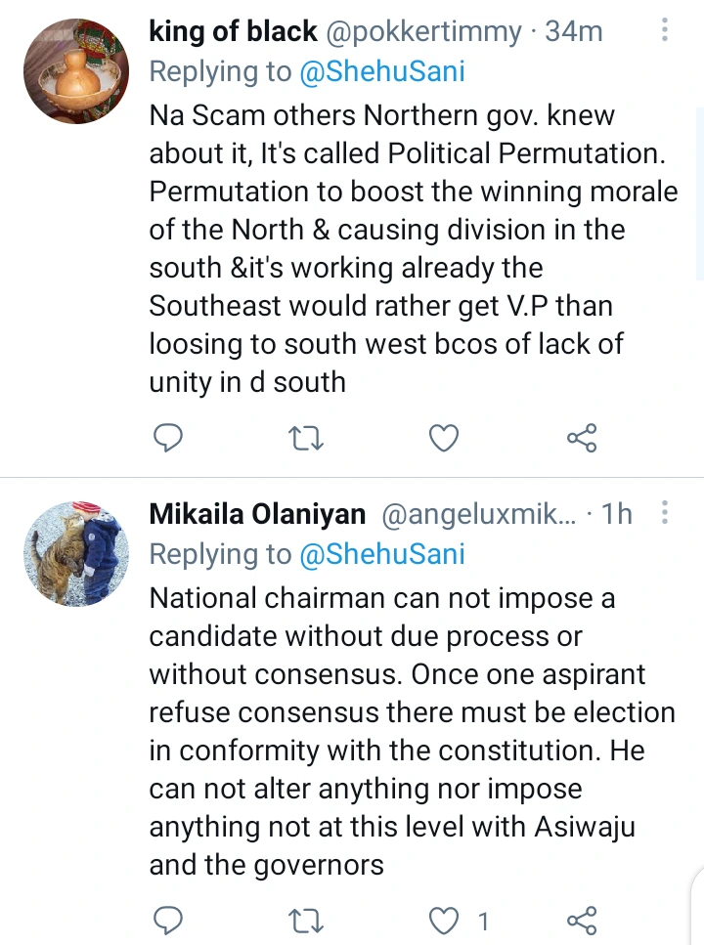Open tweet text starting "National chairman"

[x=411, y=731]
